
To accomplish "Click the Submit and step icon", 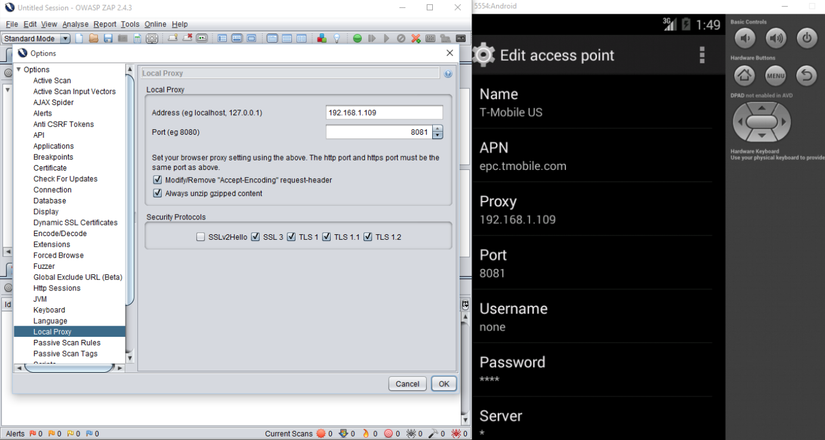I will click(x=372, y=38).
